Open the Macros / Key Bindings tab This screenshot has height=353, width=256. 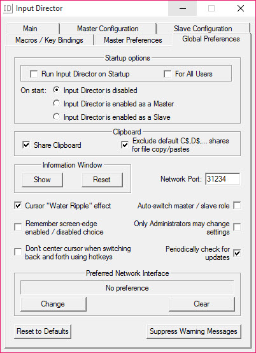coord(49,40)
